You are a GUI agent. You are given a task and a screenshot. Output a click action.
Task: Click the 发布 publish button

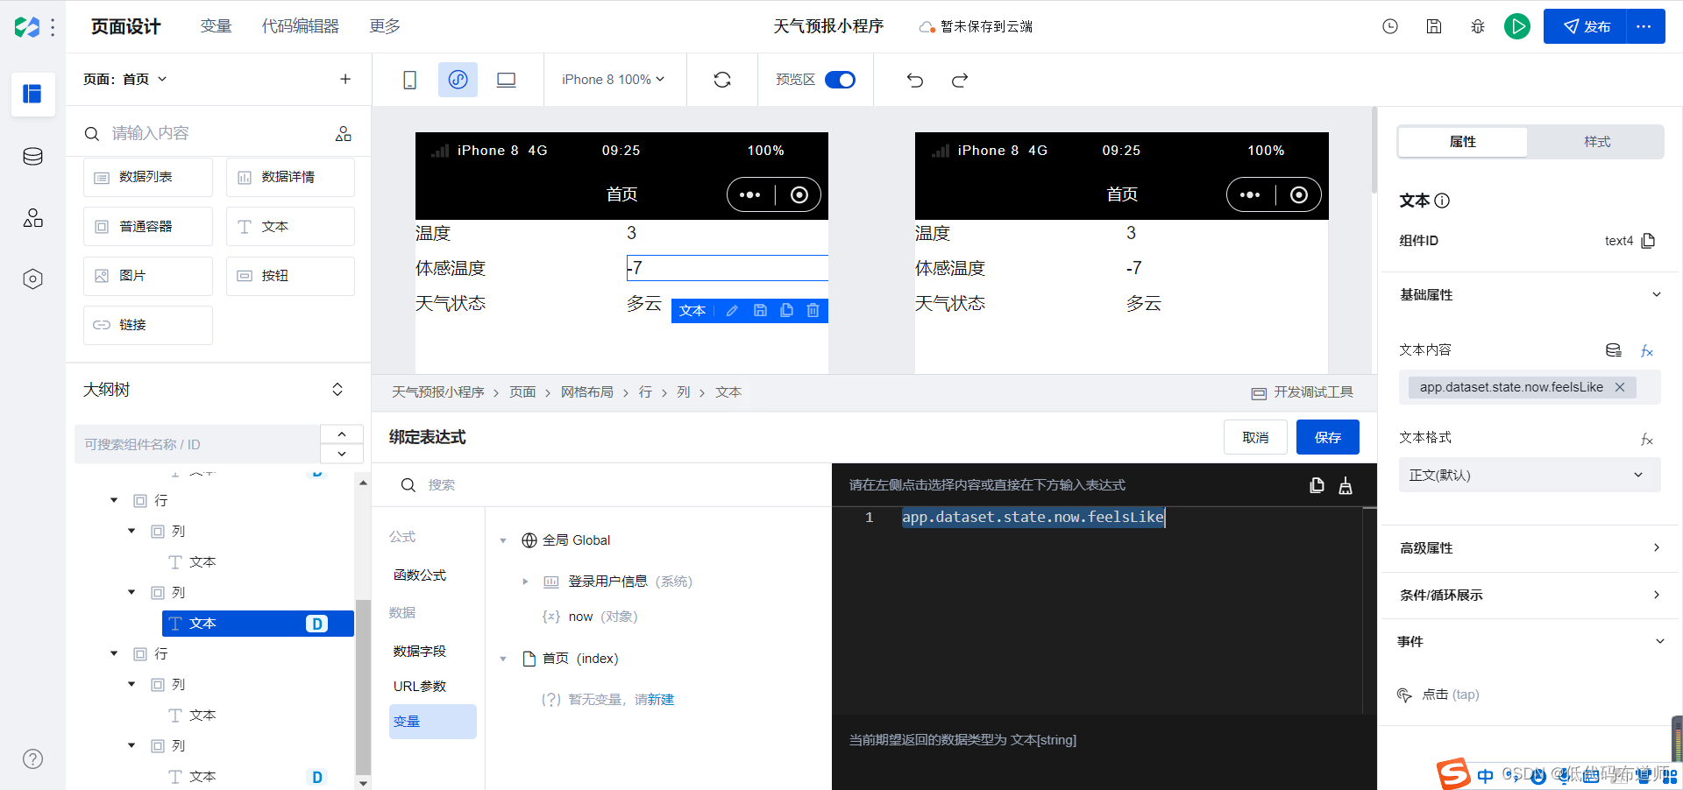pos(1585,26)
